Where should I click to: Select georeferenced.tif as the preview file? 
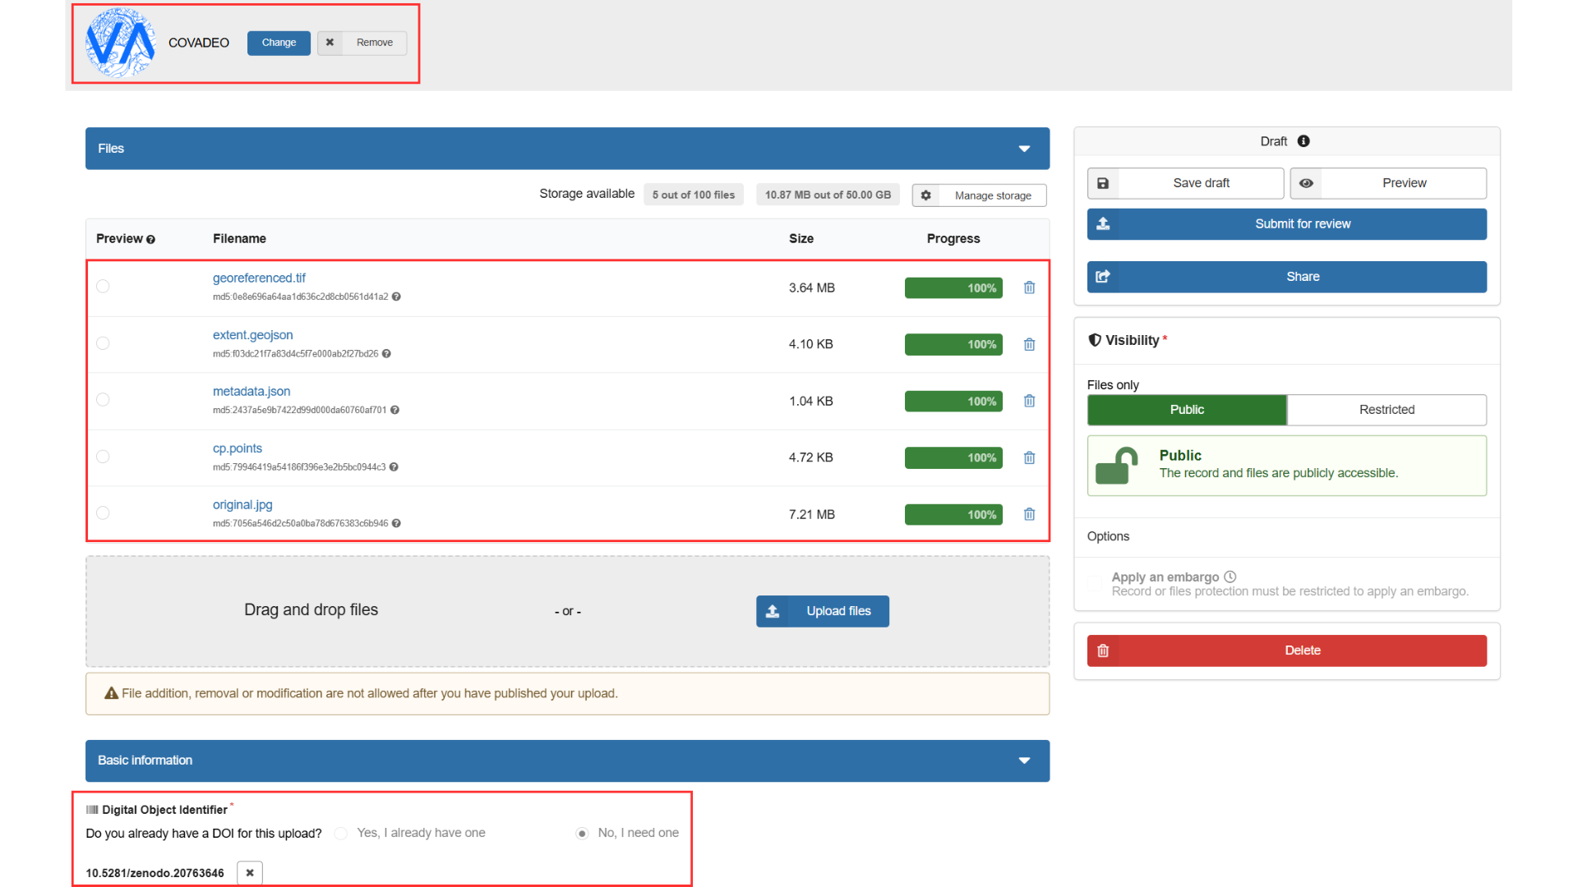click(103, 286)
